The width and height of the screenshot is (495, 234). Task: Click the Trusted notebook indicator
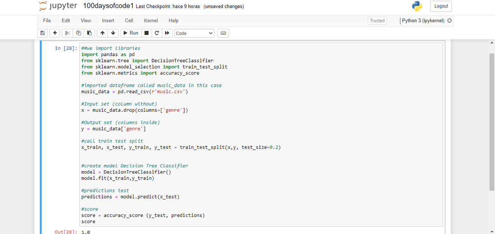click(377, 21)
